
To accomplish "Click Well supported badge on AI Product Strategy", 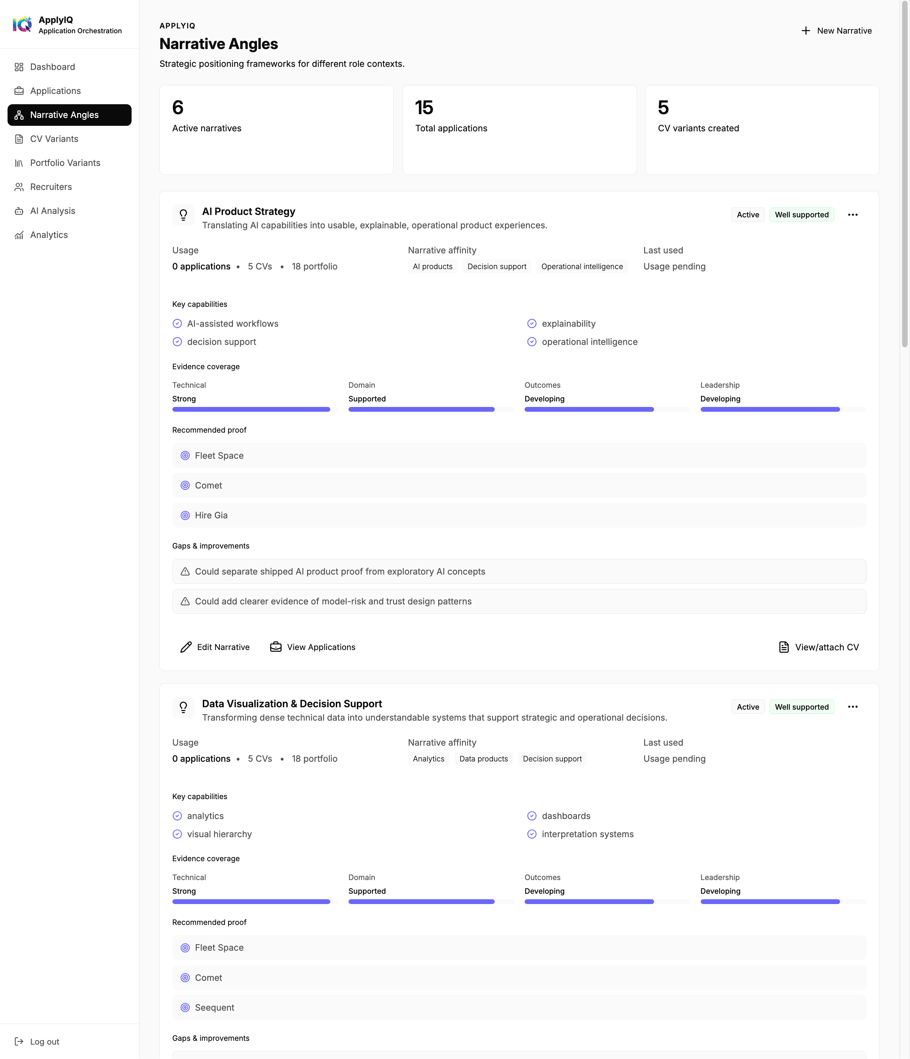I will click(801, 215).
